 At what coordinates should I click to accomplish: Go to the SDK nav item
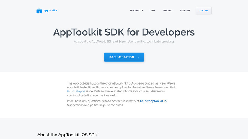[x=153, y=11]
